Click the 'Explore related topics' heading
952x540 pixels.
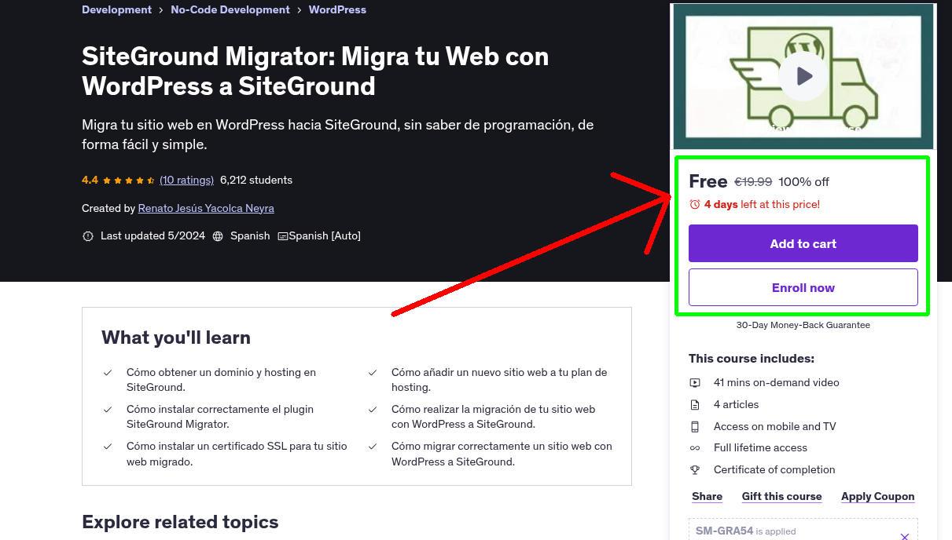[180, 522]
